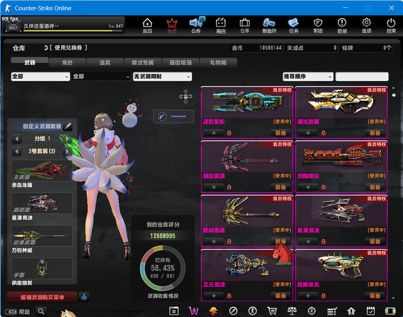The image size is (403, 317).
Task: Click left arrow beside 3号套装 (3)
Action: click(17, 151)
